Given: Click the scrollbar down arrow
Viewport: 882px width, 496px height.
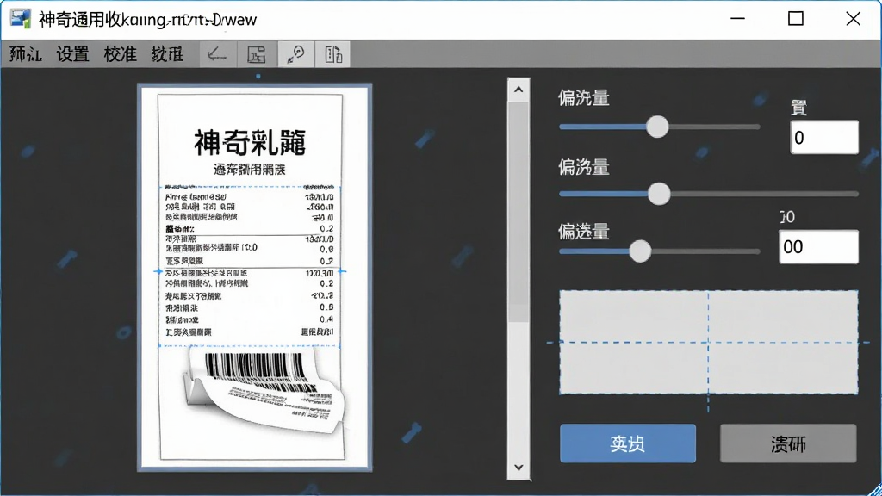Looking at the screenshot, I should (x=519, y=468).
